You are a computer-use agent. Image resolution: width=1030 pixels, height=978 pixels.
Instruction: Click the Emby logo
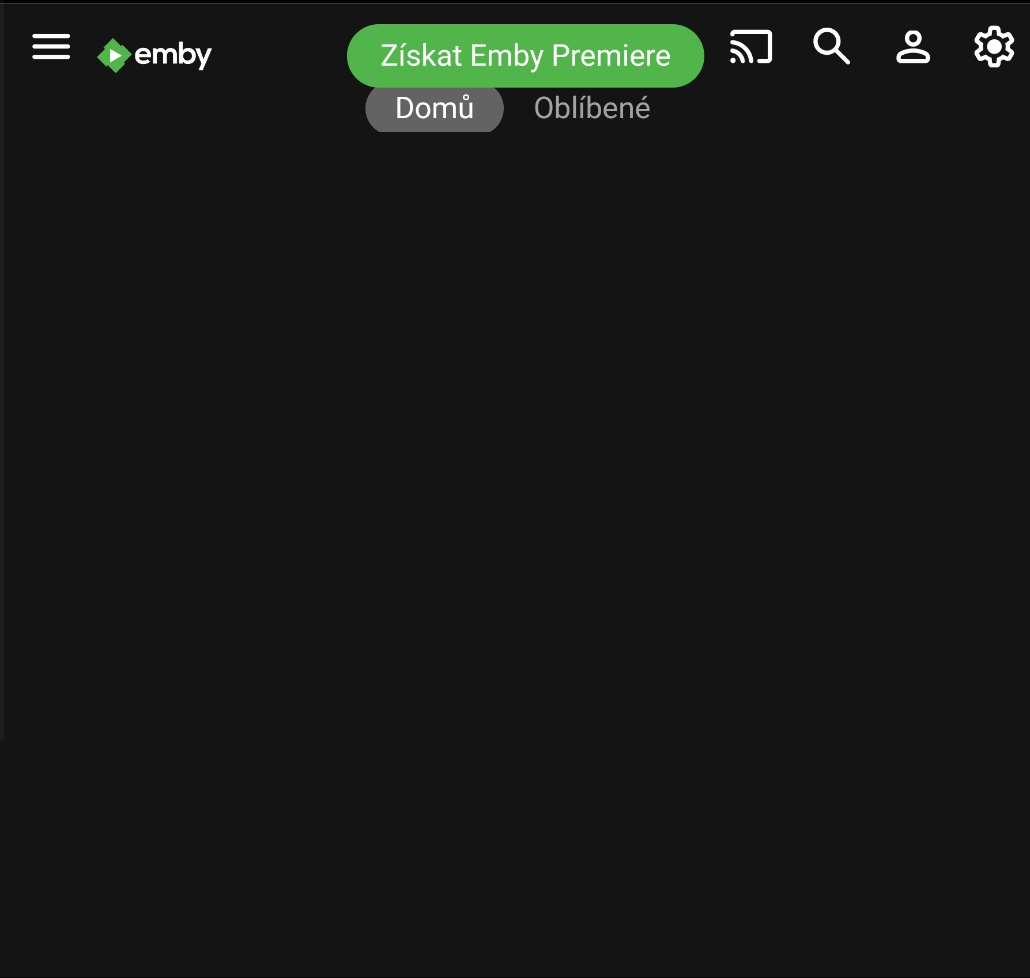pyautogui.click(x=154, y=55)
